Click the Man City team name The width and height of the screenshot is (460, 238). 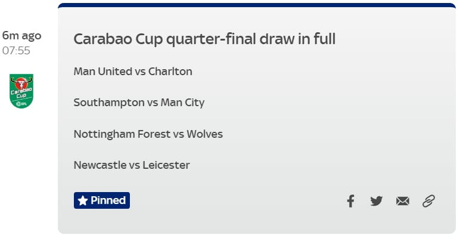click(x=182, y=103)
